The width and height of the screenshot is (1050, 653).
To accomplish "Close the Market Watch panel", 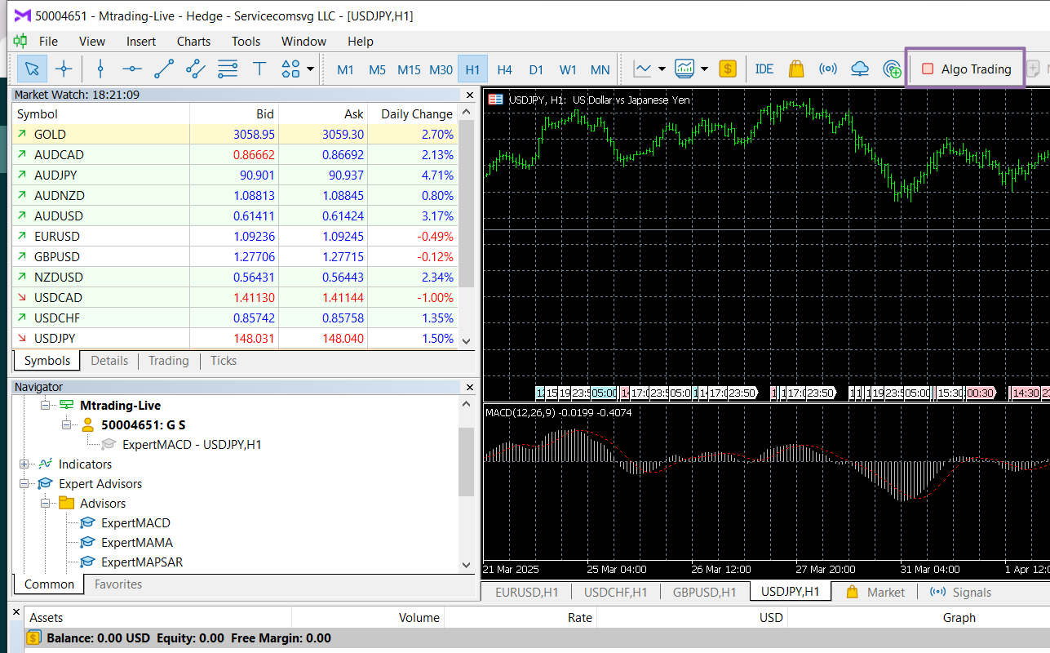I will tap(468, 95).
